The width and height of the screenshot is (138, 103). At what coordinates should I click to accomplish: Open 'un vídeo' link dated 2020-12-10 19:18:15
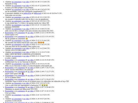tap(26, 64)
